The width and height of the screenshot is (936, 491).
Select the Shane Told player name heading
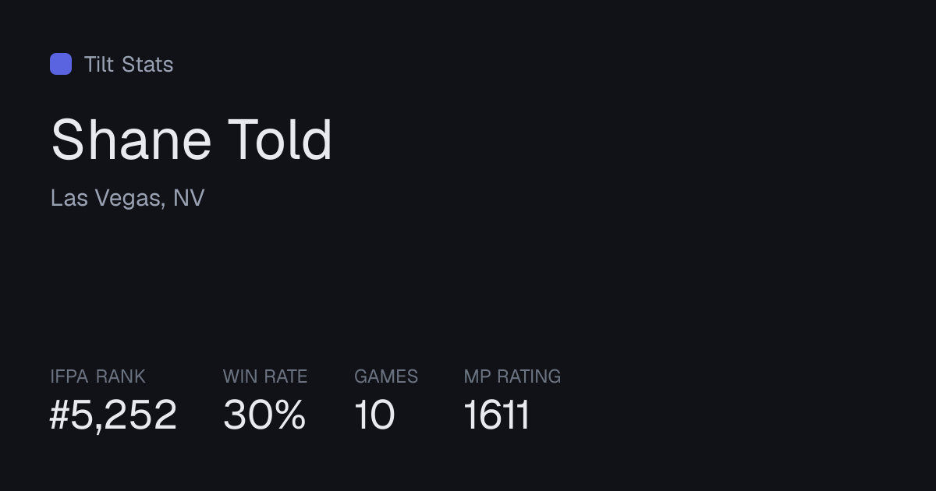tap(192, 140)
